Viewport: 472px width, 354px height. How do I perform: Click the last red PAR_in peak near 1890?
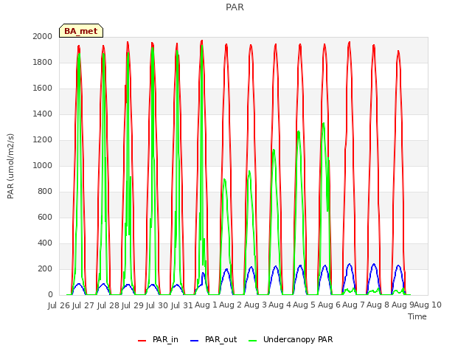pos(398,51)
